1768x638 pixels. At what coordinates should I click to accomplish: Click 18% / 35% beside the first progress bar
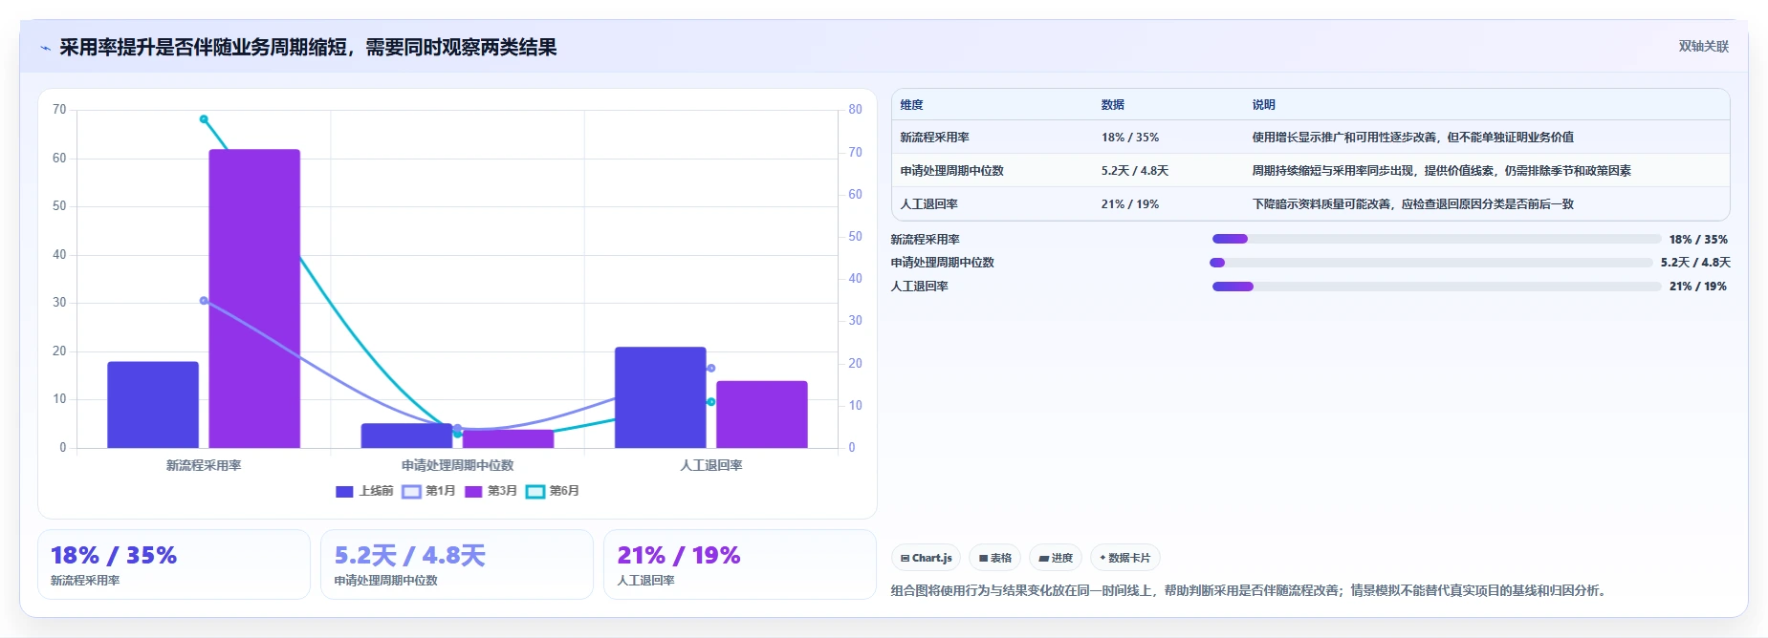click(1698, 240)
